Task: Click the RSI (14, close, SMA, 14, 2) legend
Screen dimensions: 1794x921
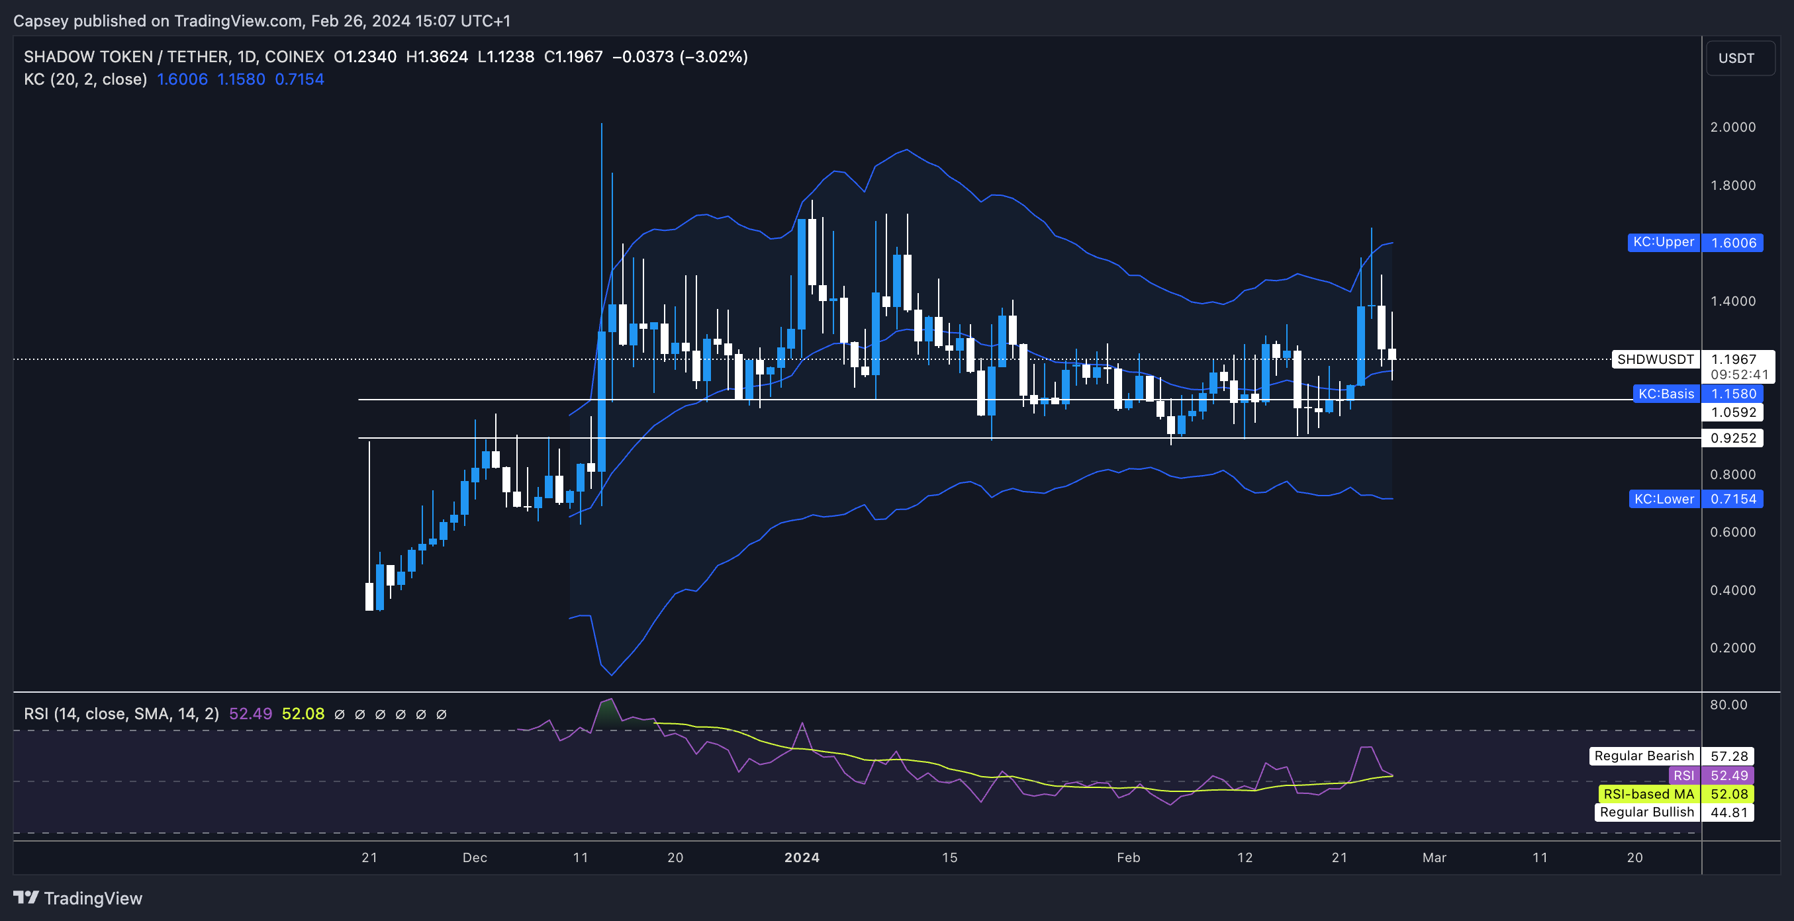Action: pyautogui.click(x=121, y=715)
